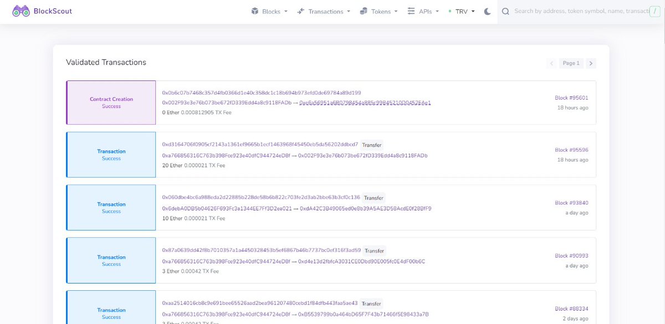This screenshot has width=665, height=324.
Task: Click the 10 Ether value text
Action: pos(172,218)
